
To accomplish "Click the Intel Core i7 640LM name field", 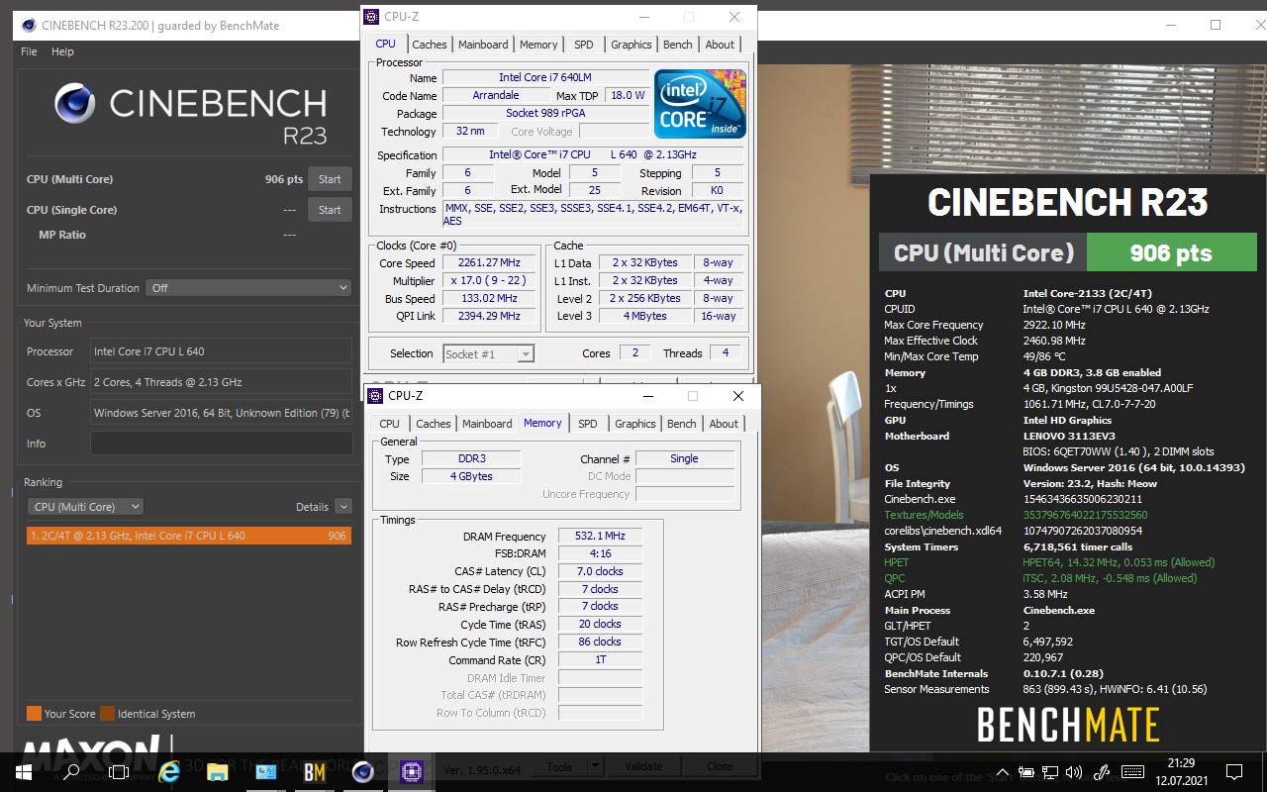I will (545, 77).
